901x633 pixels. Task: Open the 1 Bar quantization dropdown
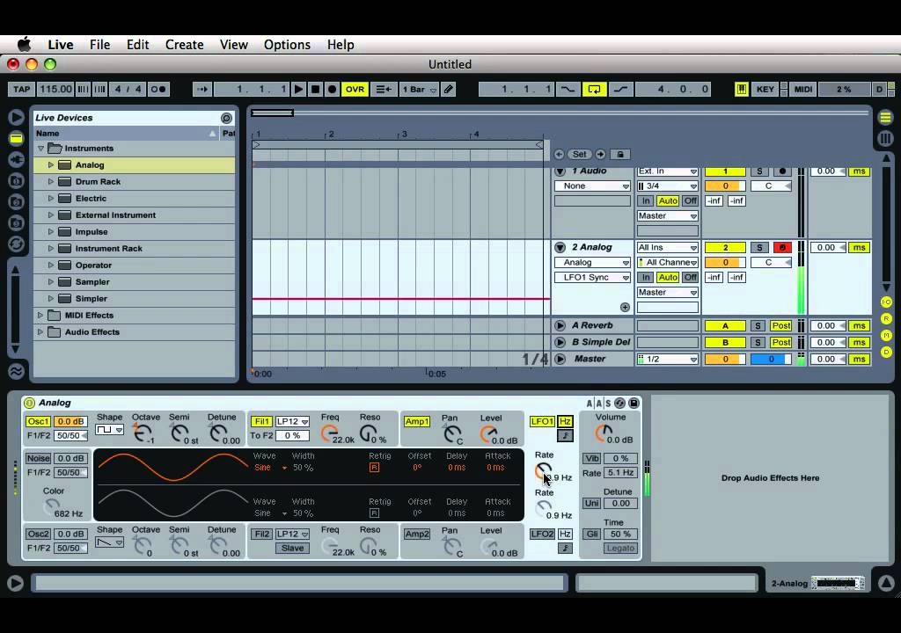(420, 89)
